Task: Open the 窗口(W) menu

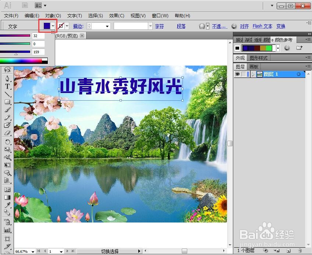Action: pyautogui.click(x=160, y=16)
